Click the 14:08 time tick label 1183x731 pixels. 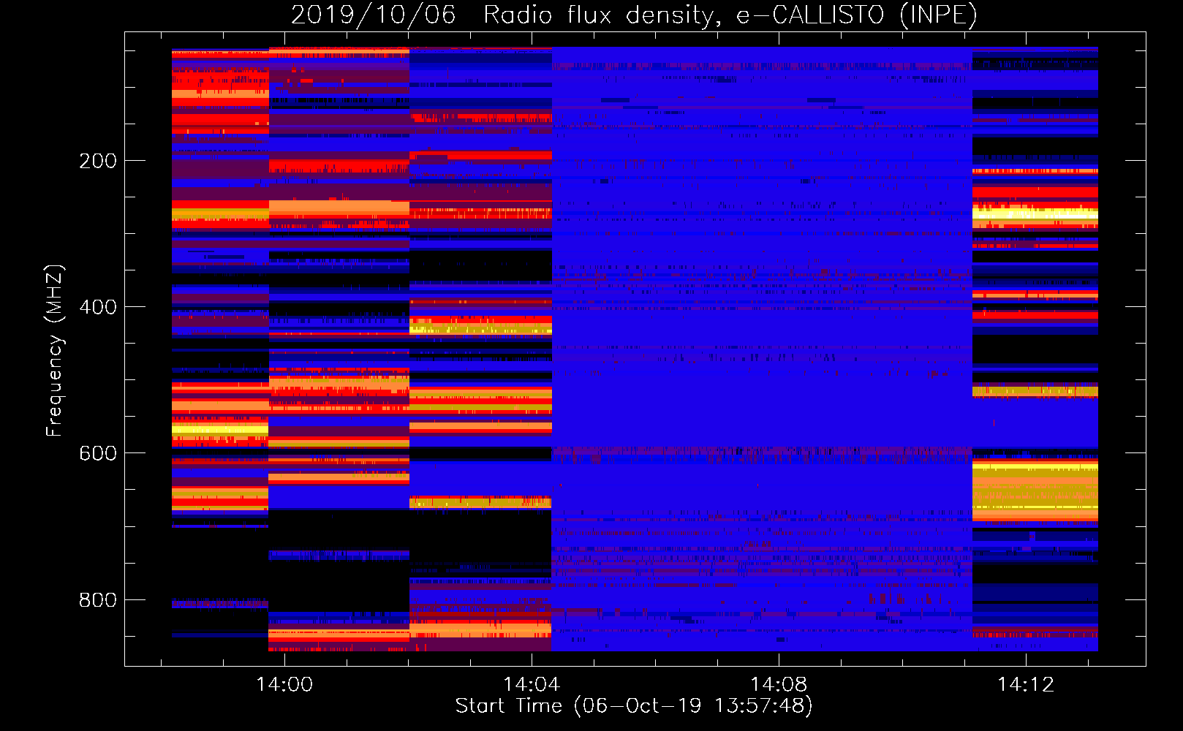(779, 684)
